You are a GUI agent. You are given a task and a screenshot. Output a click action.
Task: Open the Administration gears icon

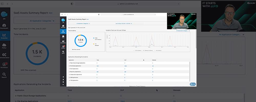click(63, 42)
